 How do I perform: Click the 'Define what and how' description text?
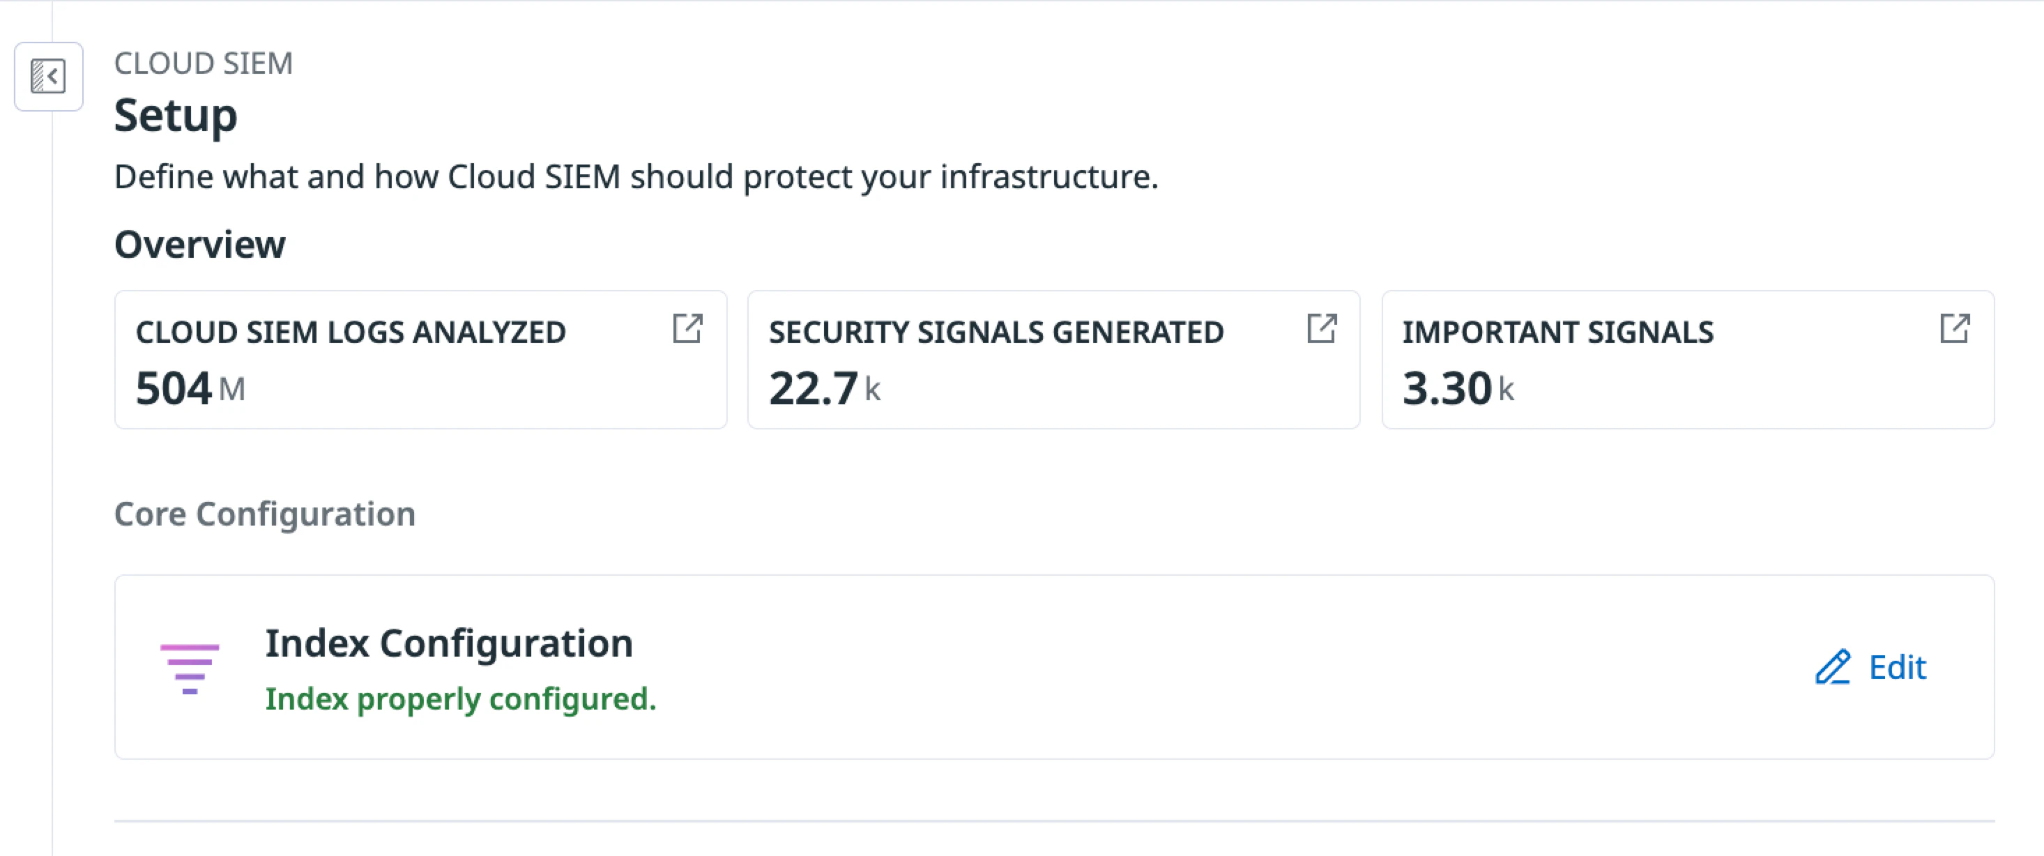(x=636, y=176)
